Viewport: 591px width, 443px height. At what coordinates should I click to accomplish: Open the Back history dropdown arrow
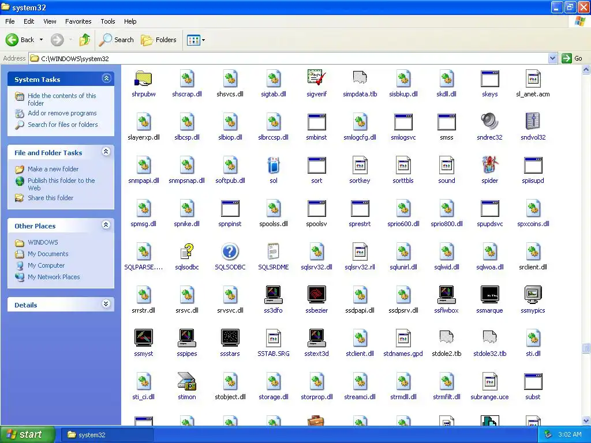click(41, 40)
